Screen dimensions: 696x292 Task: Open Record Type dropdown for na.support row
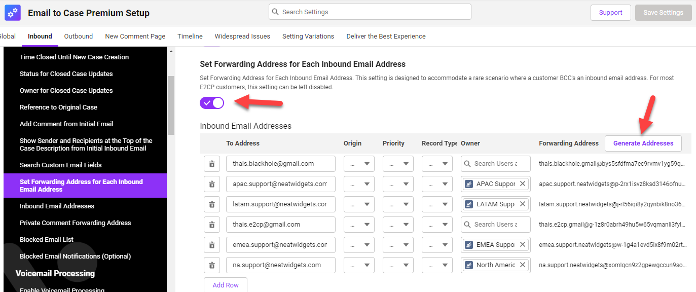pos(437,265)
